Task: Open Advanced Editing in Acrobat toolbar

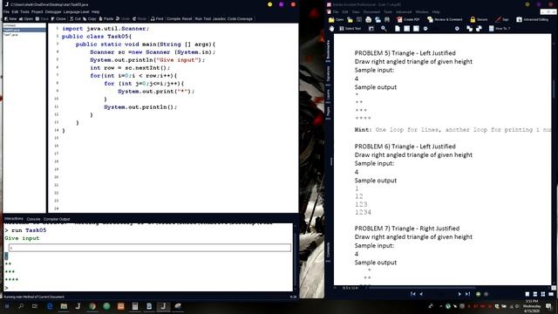Action: pyautogui.click(x=533, y=19)
